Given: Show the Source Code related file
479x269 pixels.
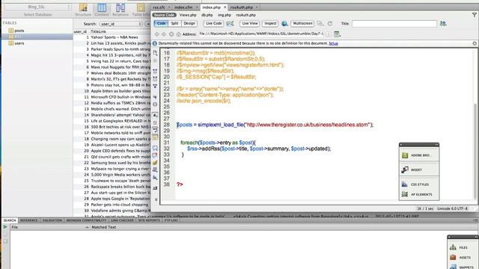Looking at the screenshot, I should point(165,15).
